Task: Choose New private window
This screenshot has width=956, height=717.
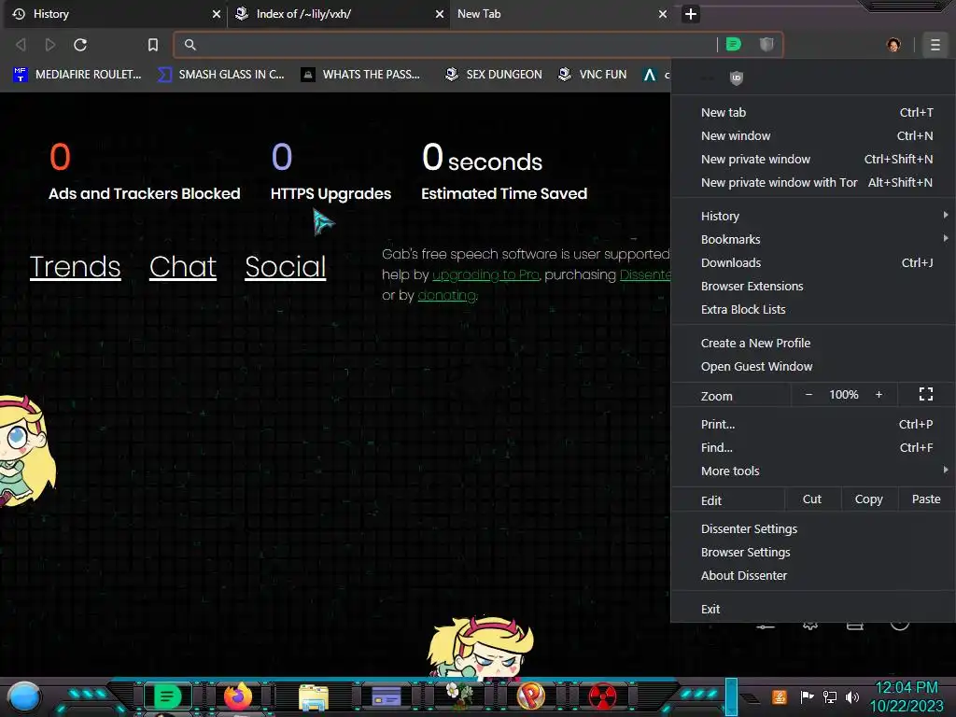Action: tap(813, 159)
